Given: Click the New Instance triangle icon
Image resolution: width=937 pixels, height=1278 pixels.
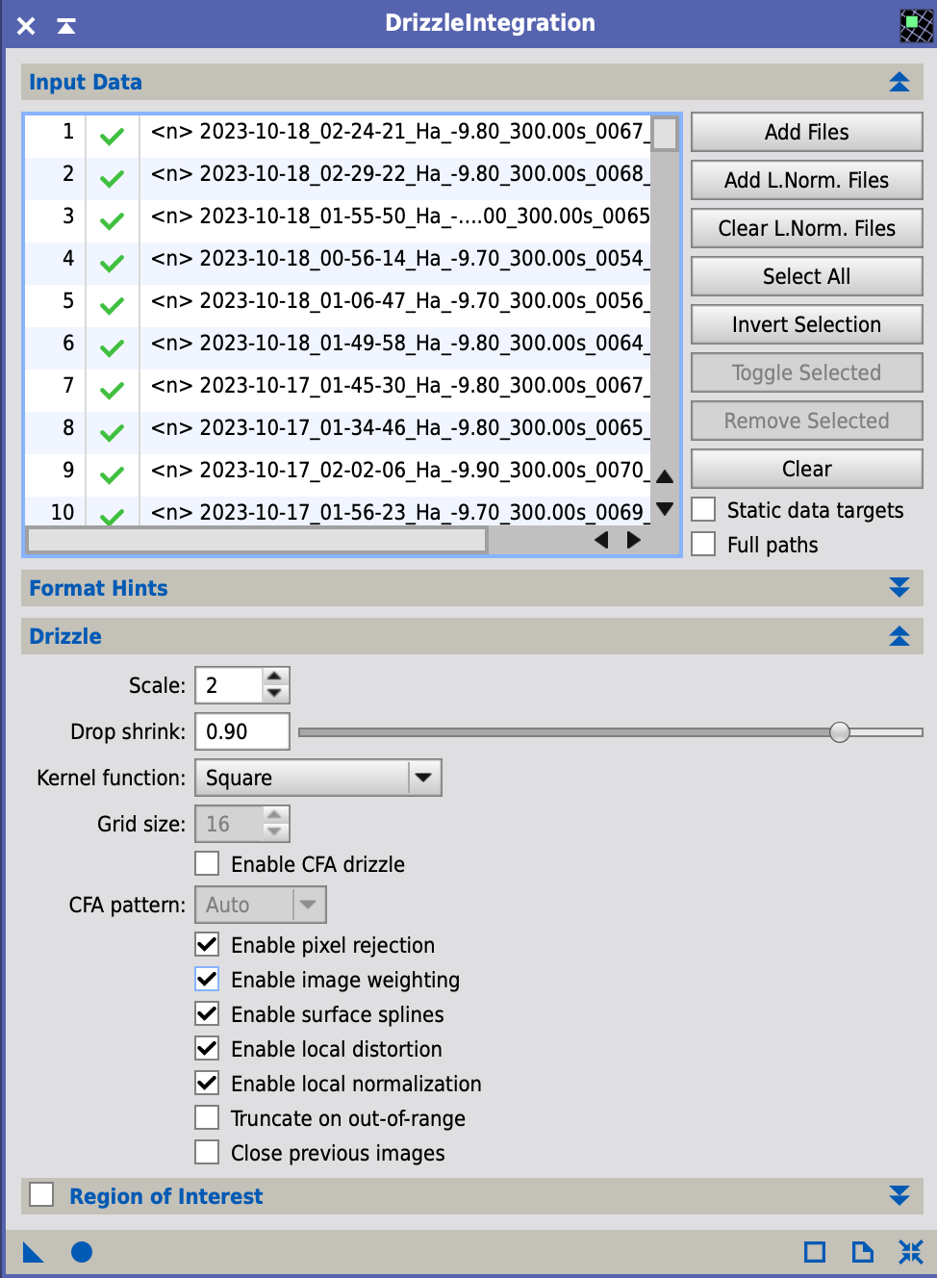Looking at the screenshot, I should pos(34,1252).
